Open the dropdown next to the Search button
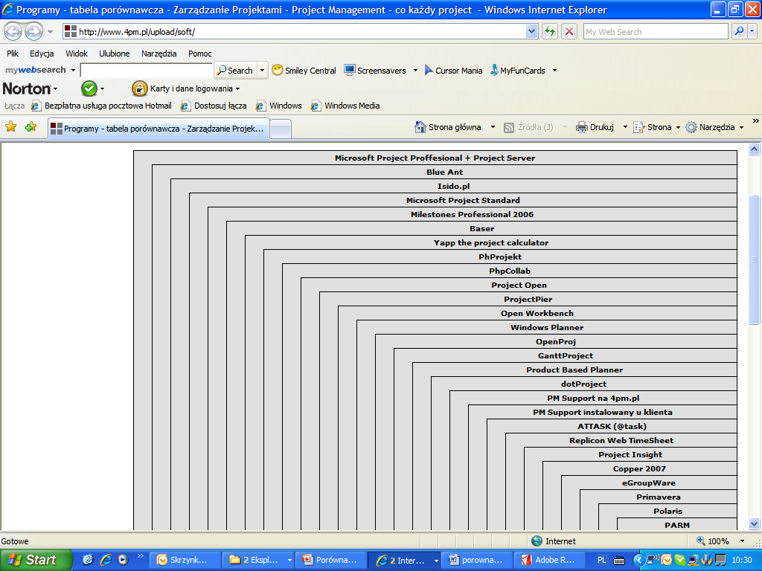The height and width of the screenshot is (571, 762). (263, 71)
